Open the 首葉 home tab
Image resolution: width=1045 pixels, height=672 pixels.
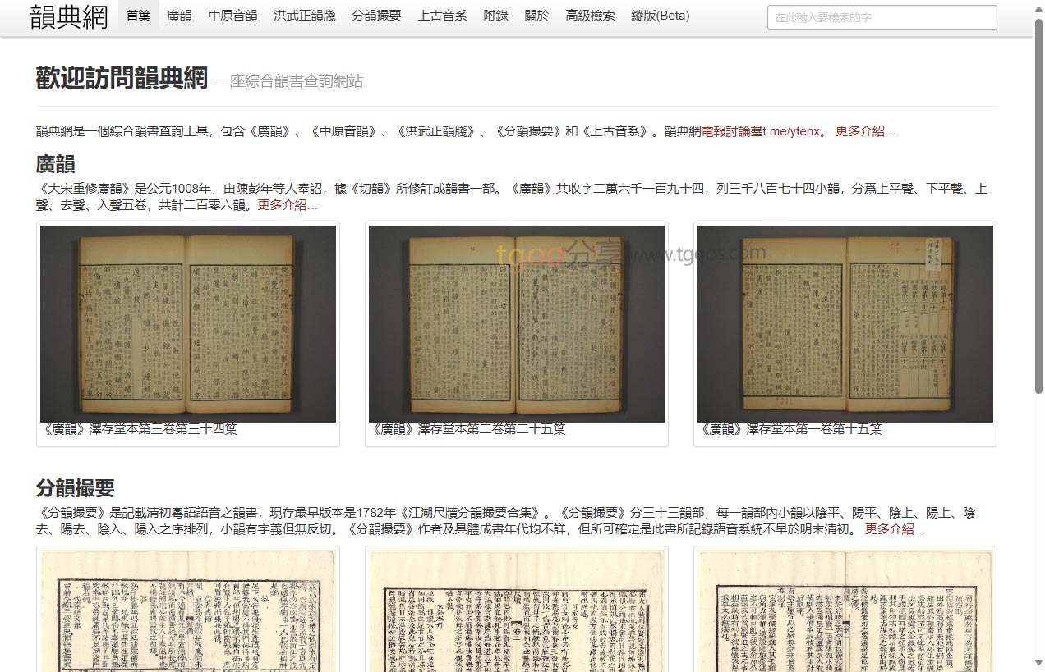pyautogui.click(x=138, y=16)
